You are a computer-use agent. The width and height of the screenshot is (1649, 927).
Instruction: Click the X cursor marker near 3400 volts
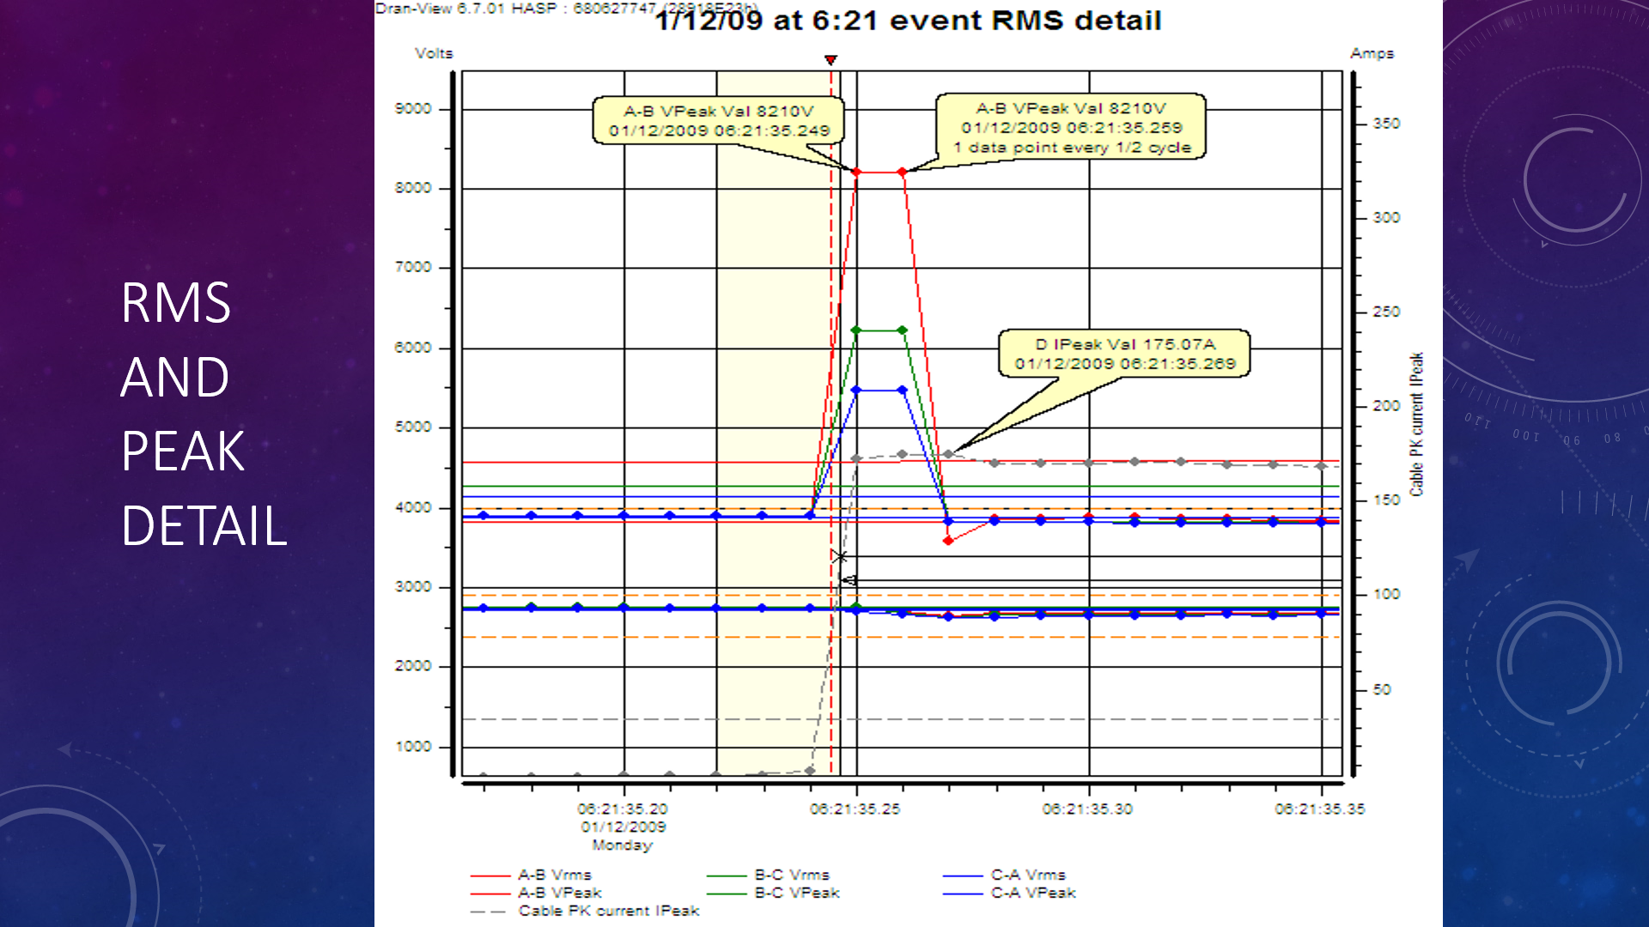[x=840, y=557]
